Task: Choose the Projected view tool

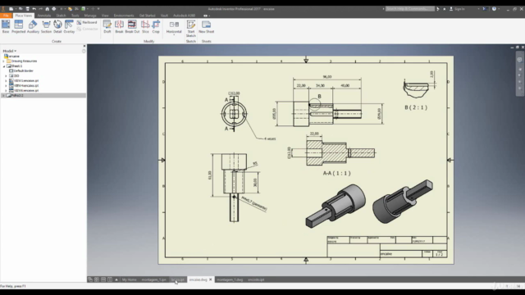Action: 18,26
